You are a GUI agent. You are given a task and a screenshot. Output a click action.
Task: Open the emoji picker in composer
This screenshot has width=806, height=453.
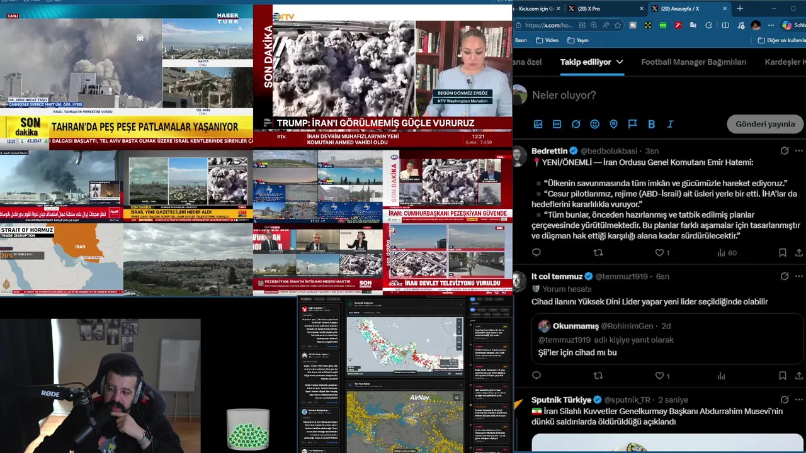[594, 125]
